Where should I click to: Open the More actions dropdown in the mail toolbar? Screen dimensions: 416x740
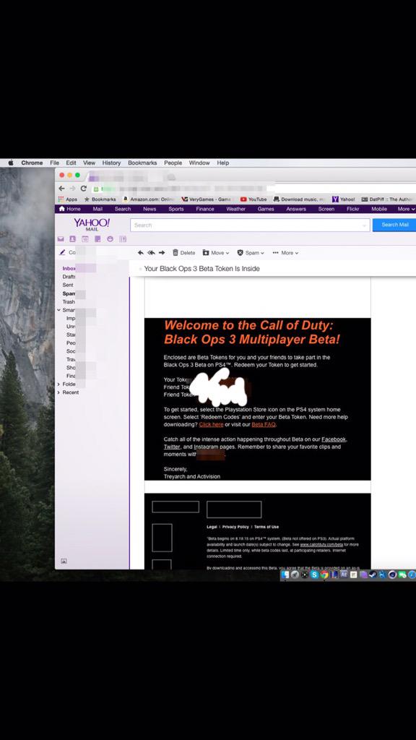285,253
